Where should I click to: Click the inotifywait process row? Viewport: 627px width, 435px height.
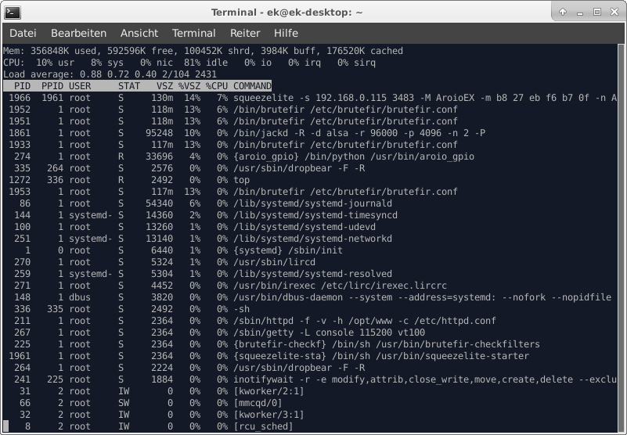[x=313, y=379]
